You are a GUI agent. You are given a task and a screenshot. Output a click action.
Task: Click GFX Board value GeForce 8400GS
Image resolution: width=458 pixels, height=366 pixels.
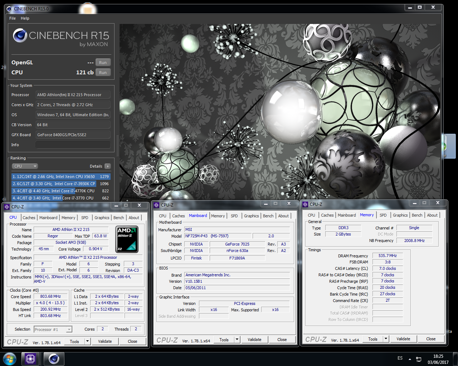(73, 135)
